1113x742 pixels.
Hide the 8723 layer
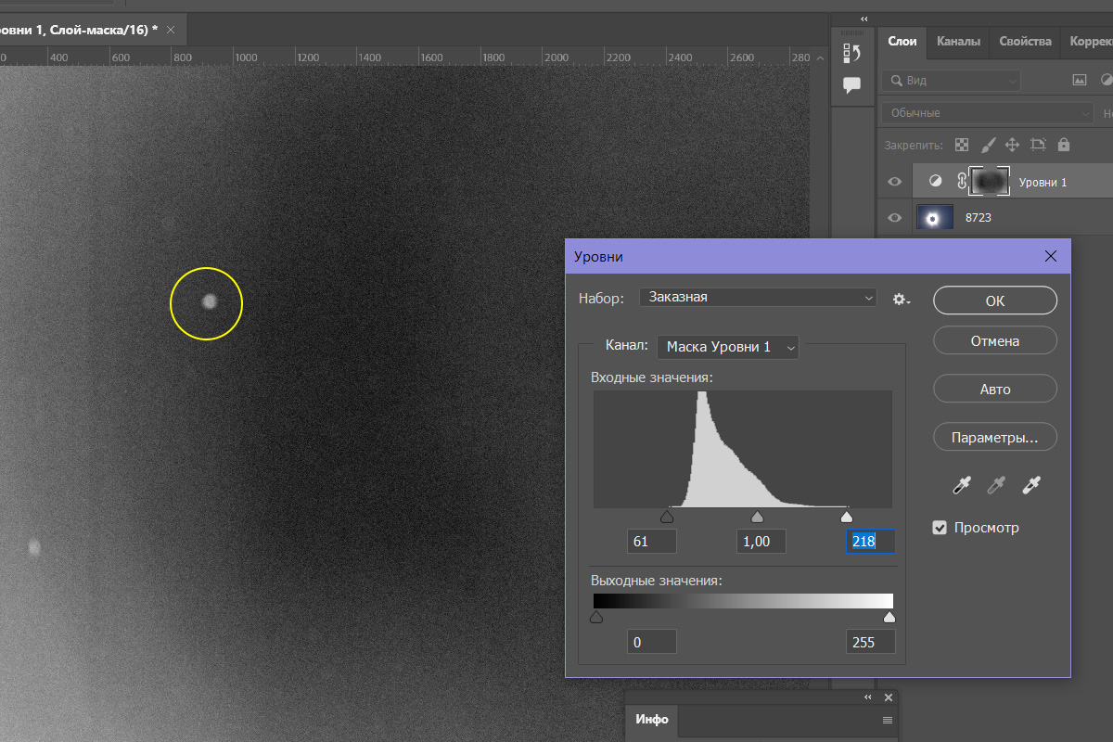(x=895, y=218)
